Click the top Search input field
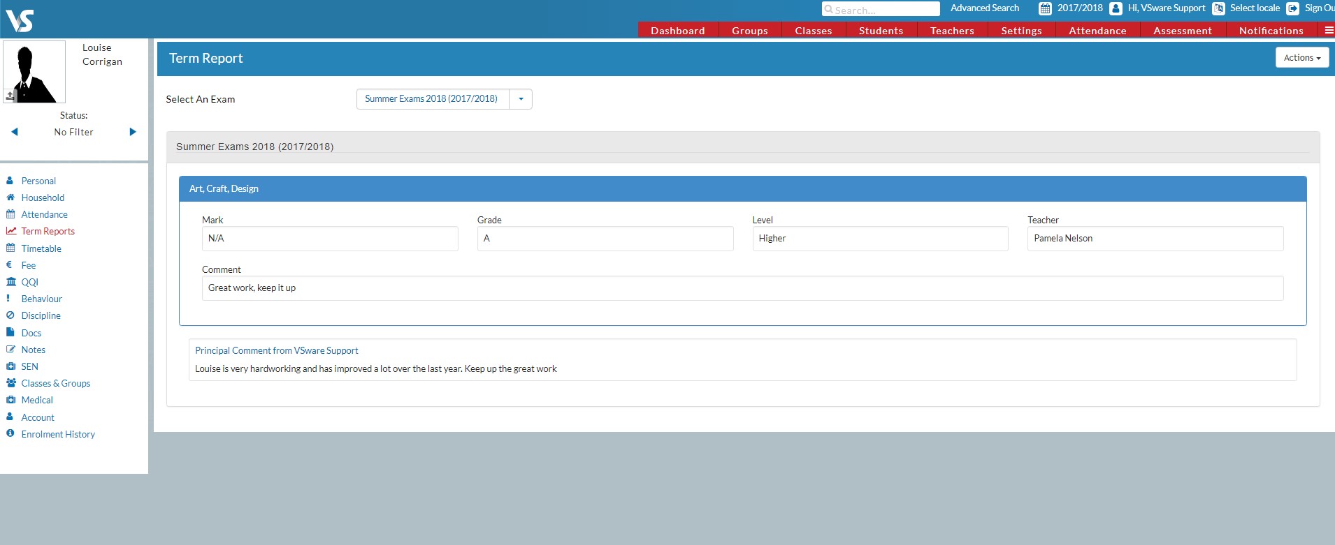1335x545 pixels. pyautogui.click(x=881, y=9)
